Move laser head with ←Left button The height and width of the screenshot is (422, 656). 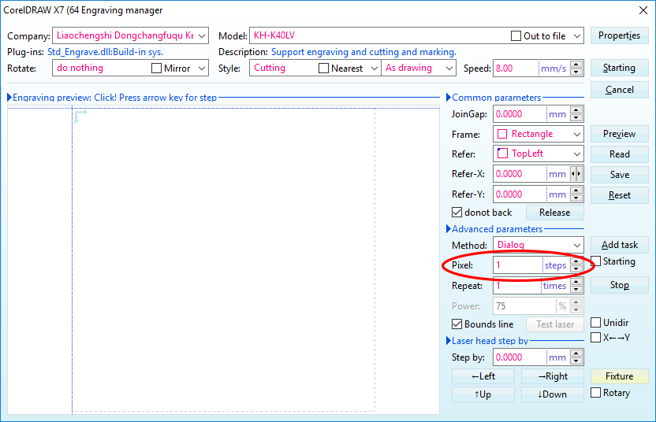coord(483,376)
